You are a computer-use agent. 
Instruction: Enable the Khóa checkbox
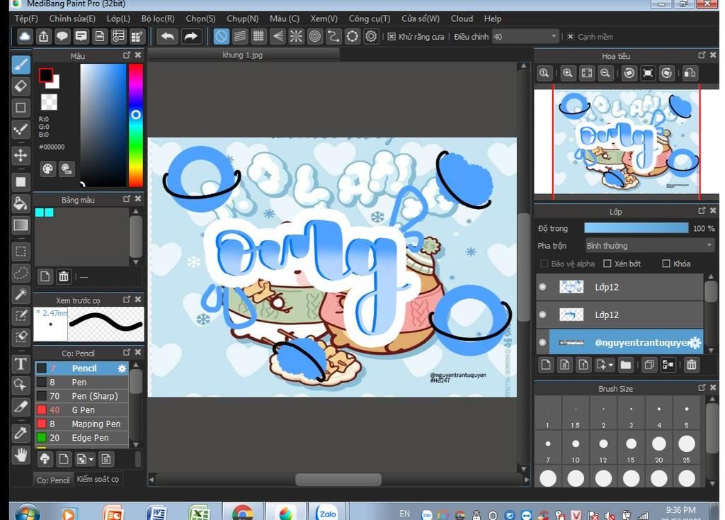click(666, 264)
